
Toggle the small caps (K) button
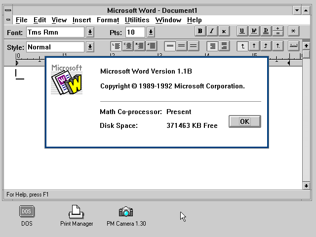click(224, 31)
